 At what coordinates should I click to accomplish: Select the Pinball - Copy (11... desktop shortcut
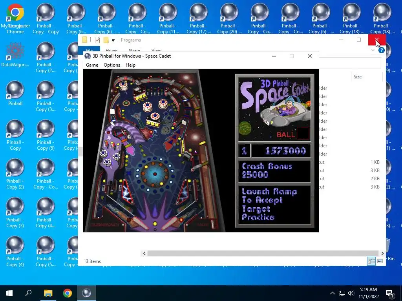(168, 18)
